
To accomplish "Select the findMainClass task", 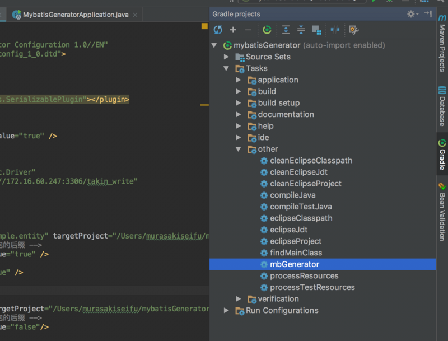I will pos(296,253).
